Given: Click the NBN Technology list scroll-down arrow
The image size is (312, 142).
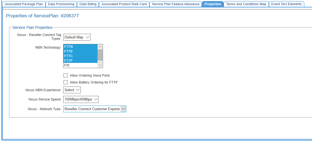Looking at the screenshot, I should click(x=100, y=65).
